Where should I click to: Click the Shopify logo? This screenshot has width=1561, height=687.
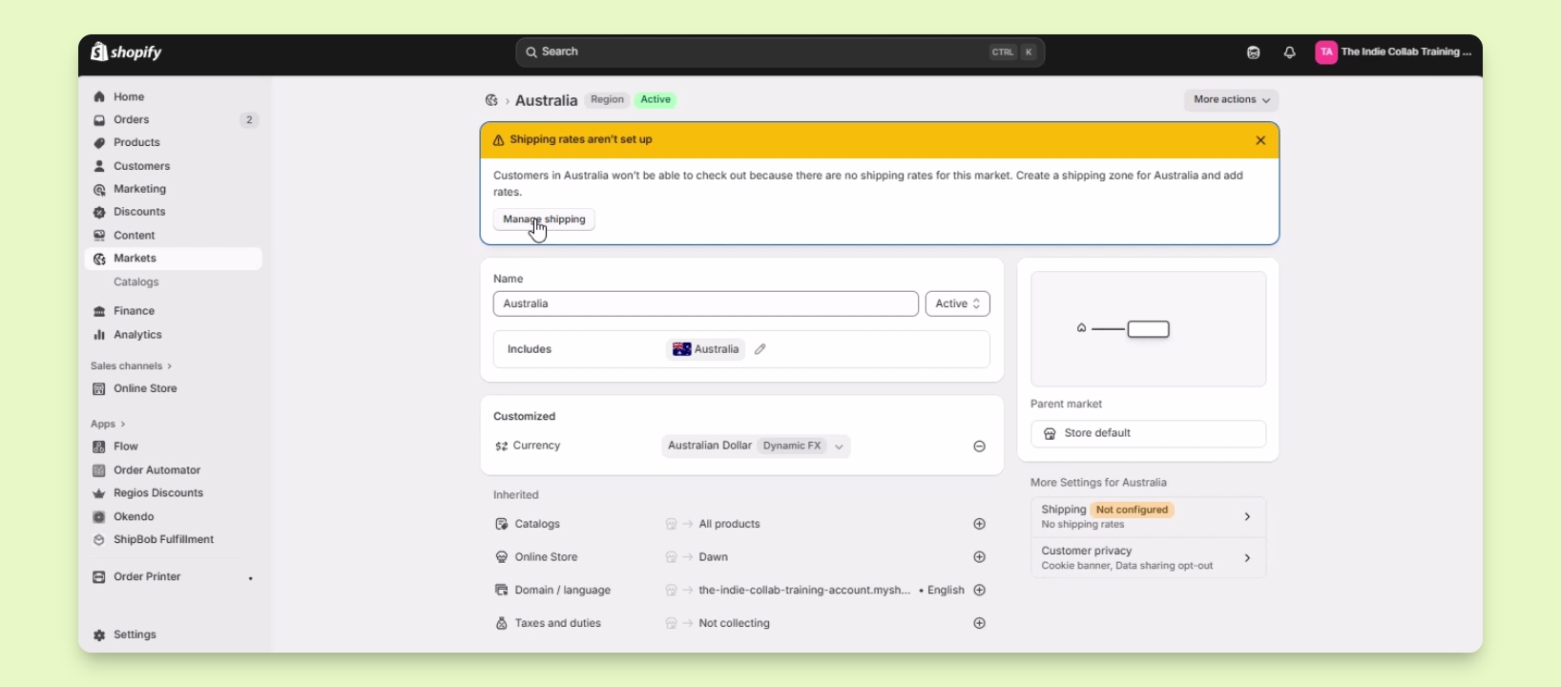pyautogui.click(x=127, y=52)
